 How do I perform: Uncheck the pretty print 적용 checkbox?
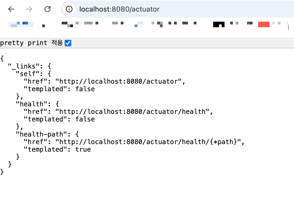point(68,43)
